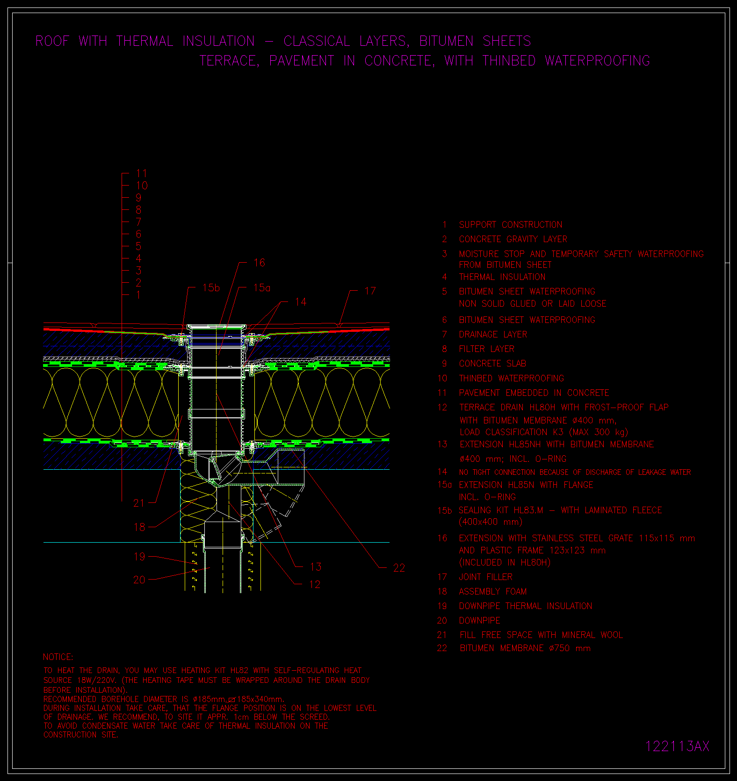The image size is (737, 781).
Task: Select the 'NOTICE:' heading
Action: [58, 657]
